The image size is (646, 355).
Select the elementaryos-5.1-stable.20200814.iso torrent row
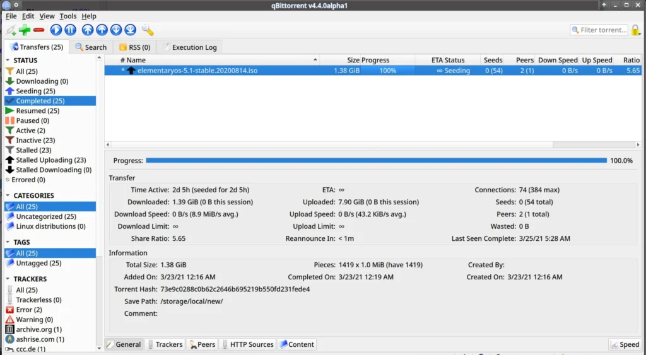click(372, 71)
